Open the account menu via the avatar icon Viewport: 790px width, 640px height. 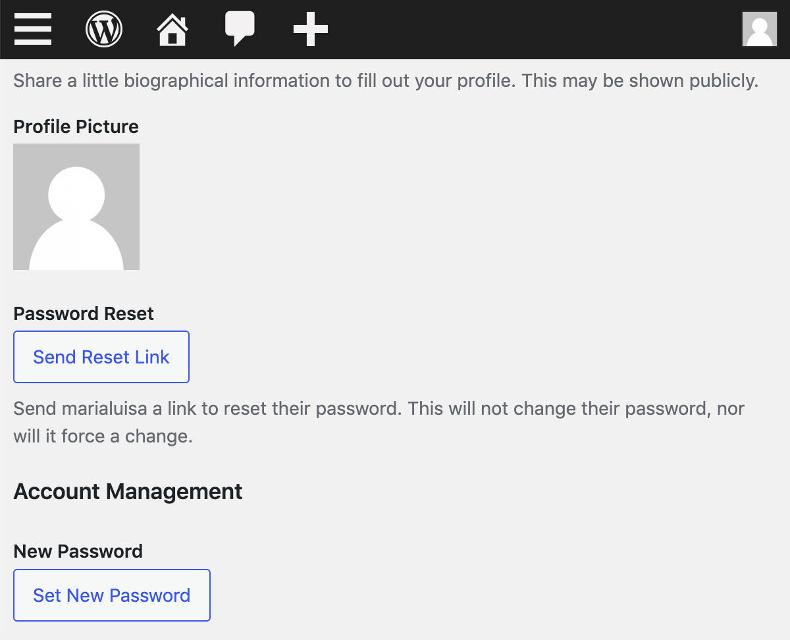(x=759, y=29)
